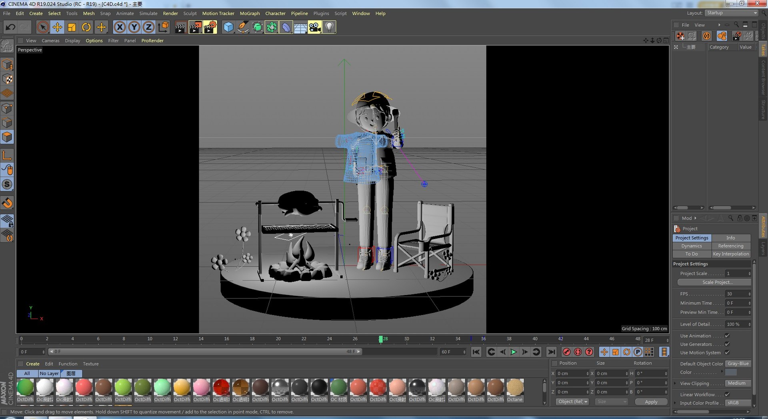The height and width of the screenshot is (419, 768).
Task: Enable Polygons mode in left sidebar
Action: pyautogui.click(x=7, y=137)
